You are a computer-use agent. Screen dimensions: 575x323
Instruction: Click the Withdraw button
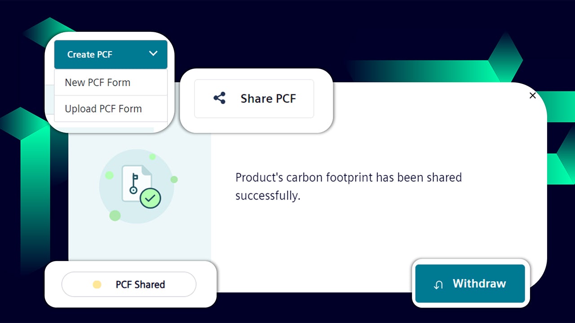coord(470,284)
